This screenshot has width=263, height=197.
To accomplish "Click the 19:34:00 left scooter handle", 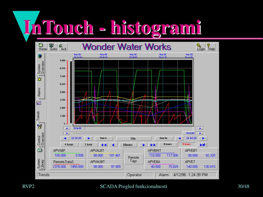I will point(78,129).
